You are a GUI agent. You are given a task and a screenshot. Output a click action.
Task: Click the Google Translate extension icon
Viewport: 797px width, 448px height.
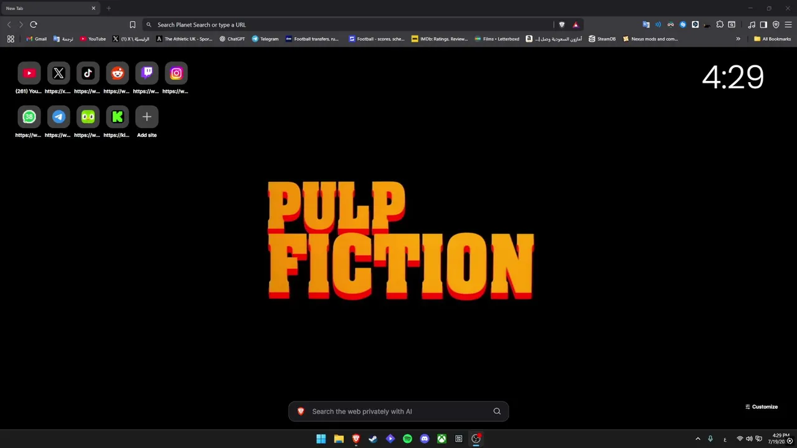(646, 25)
